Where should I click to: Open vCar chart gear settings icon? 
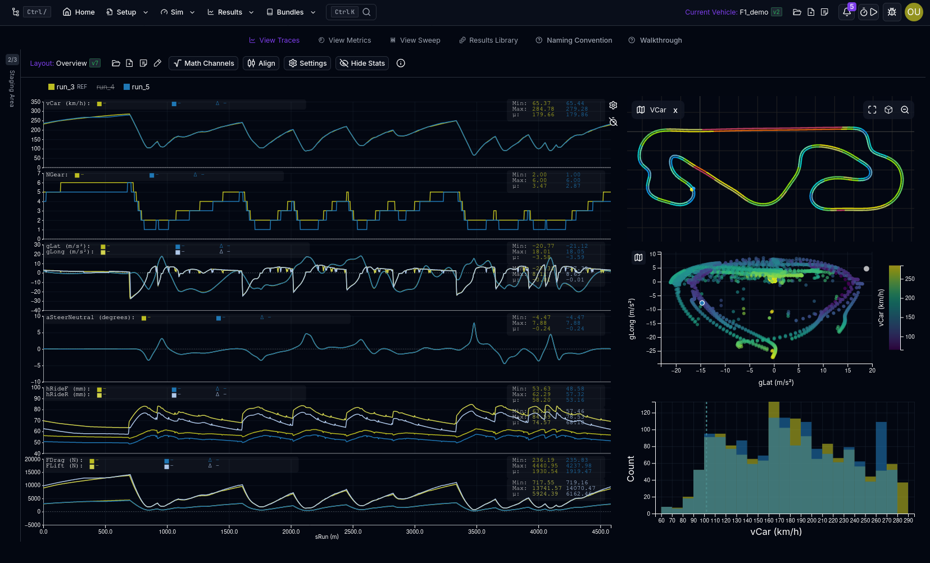pos(613,105)
